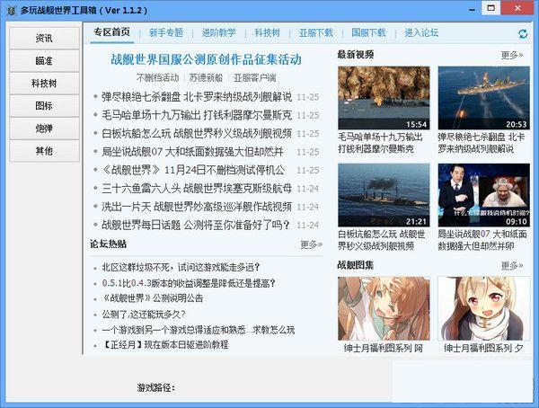Select the 瞄准 sidebar button
Image resolution: width=539 pixels, height=408 pixels.
[44, 61]
